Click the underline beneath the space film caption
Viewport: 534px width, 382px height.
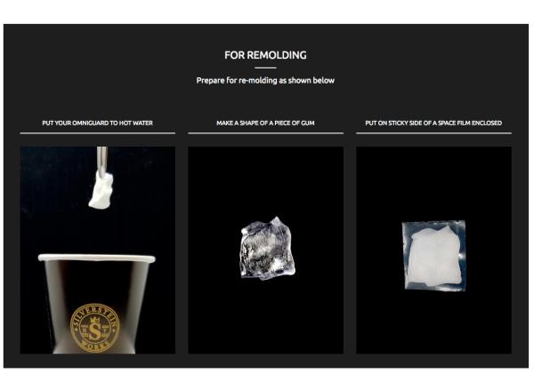click(433, 133)
